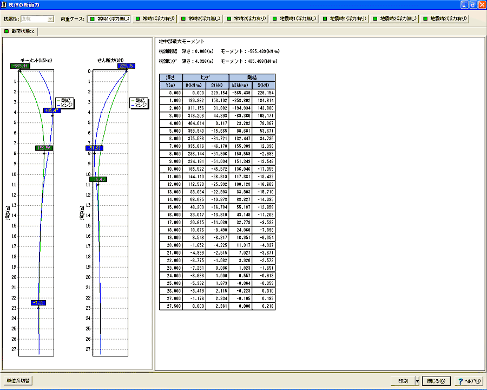Minimize the 杭体の断面力 window
Image resolution: width=487 pixels, height=390 pixels.
pyautogui.click(x=464, y=5)
